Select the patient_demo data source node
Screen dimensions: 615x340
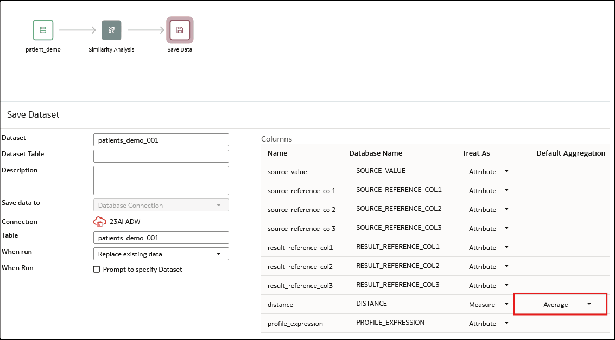tap(43, 30)
